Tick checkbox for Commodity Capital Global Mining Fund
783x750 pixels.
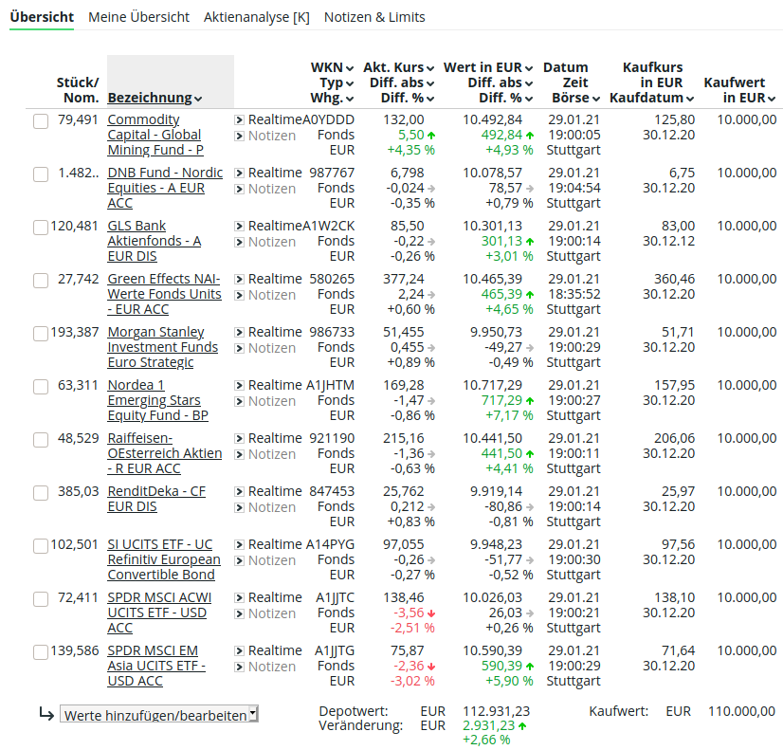coord(41,121)
